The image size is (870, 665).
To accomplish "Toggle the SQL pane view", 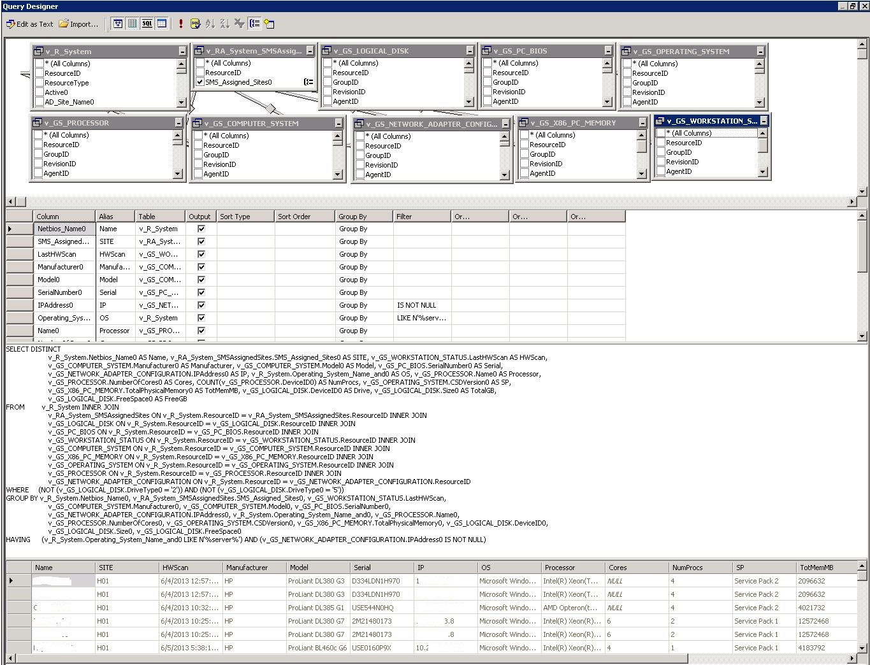I will [x=147, y=24].
